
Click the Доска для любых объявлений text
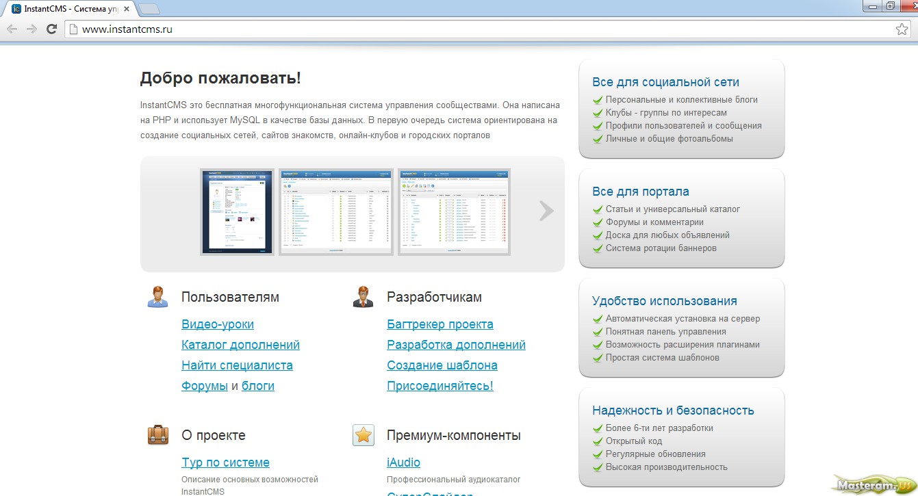click(667, 235)
